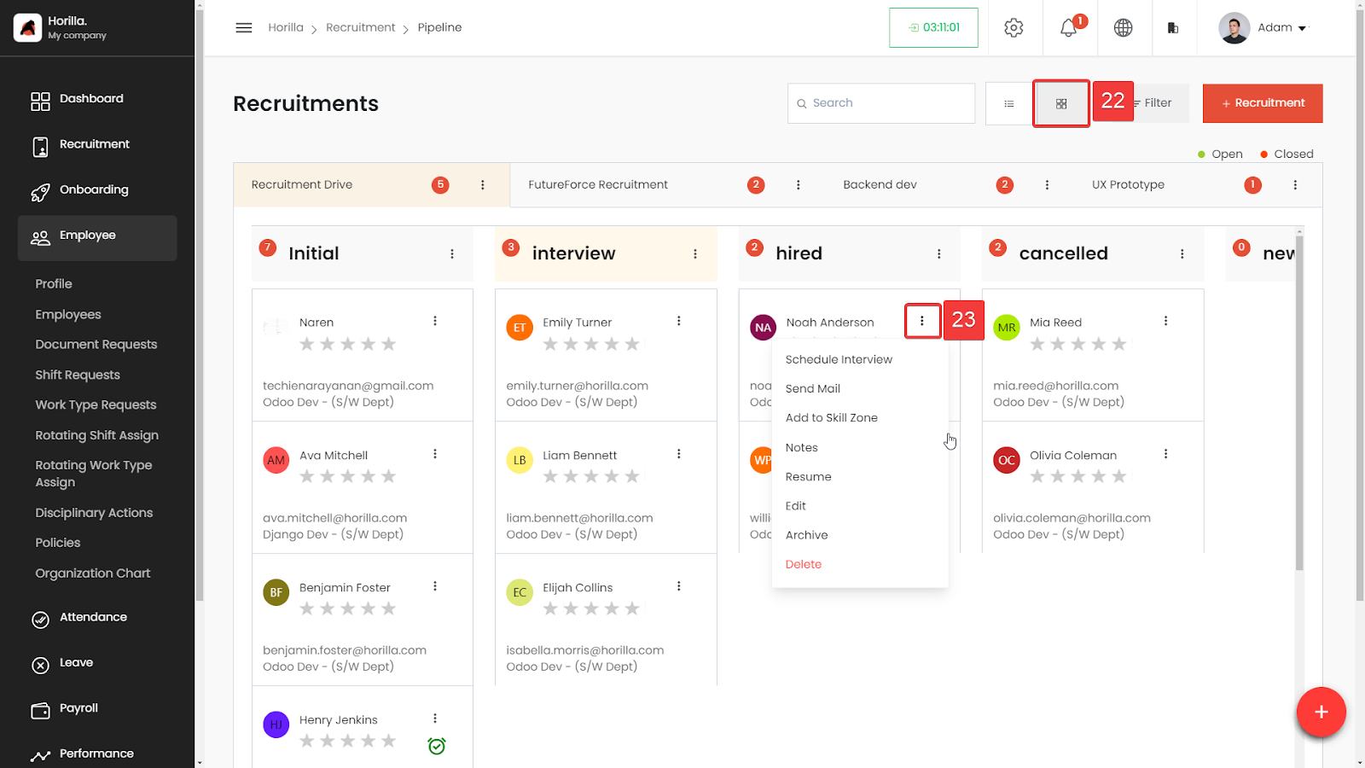Viewport: 1365px width, 768px height.
Task: Open Backend dev tab's three-dot menu
Action: pos(1048,185)
